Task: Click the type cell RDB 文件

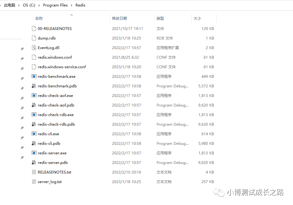Action: (x=165, y=38)
